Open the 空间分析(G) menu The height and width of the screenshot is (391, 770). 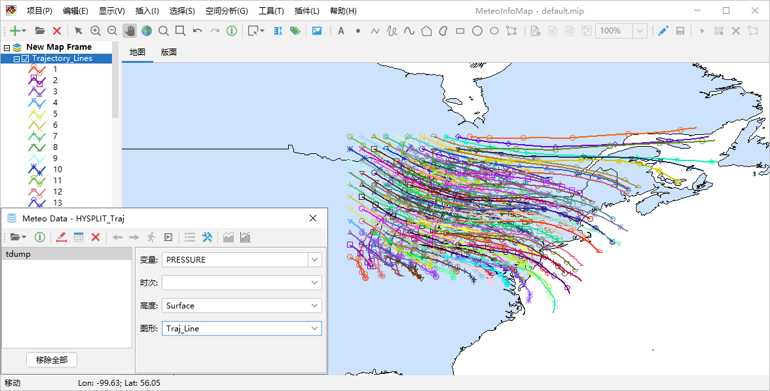[x=227, y=10]
